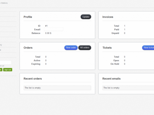Image resolution: width=154 pixels, height=115 pixels.
Task: Click the Balance 0.00 $ amount
Action: [x=49, y=33]
